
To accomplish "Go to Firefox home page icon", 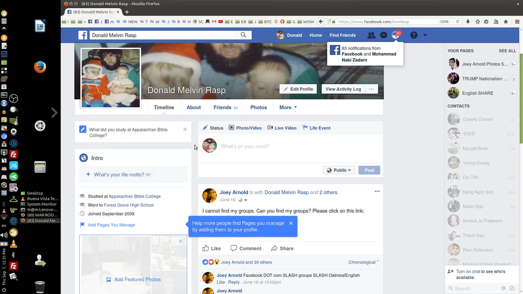I will (x=506, y=22).
